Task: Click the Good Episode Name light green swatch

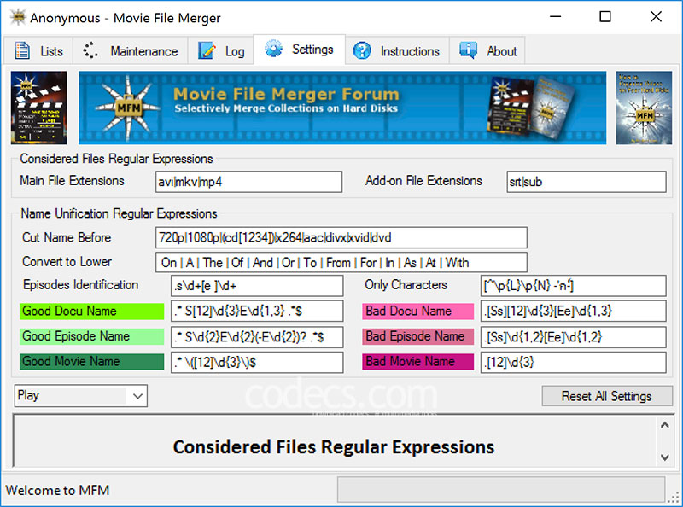Action: coord(91,336)
